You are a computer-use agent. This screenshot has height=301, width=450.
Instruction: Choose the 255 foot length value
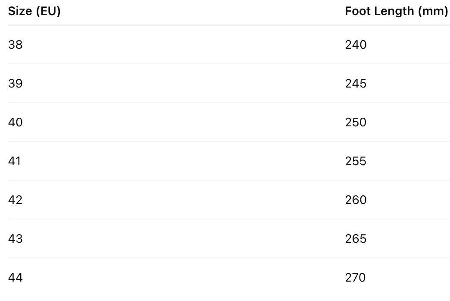[x=356, y=161]
